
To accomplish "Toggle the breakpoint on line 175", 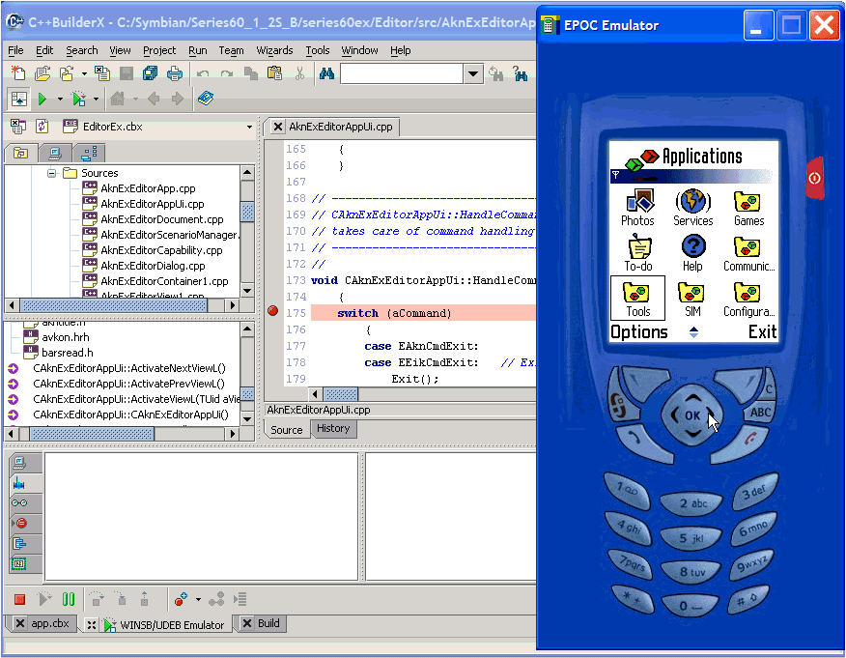I will pyautogui.click(x=273, y=310).
